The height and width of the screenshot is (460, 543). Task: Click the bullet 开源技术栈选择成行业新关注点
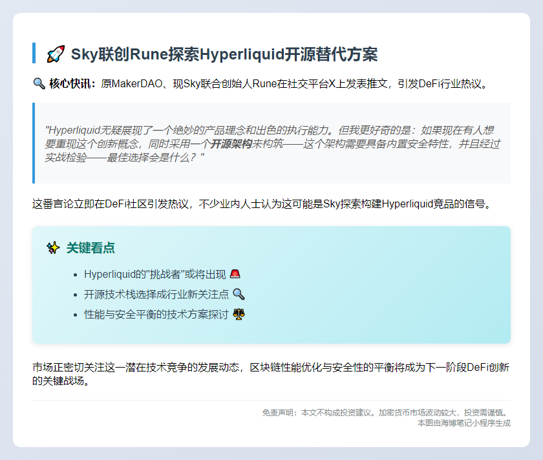tap(156, 294)
